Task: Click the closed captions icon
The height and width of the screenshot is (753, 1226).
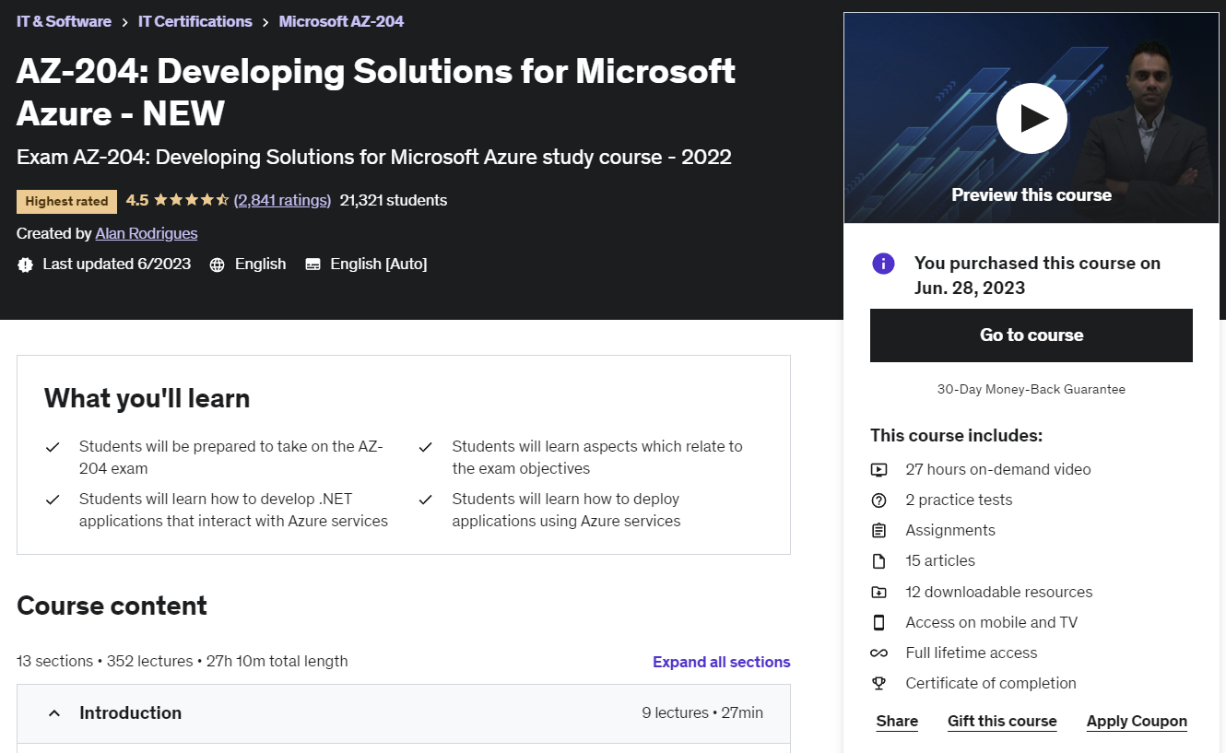Action: click(x=312, y=265)
